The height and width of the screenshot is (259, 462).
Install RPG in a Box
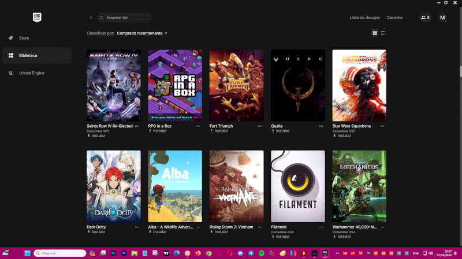(x=158, y=131)
